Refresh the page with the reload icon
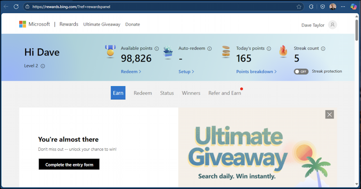The height and width of the screenshot is (189, 361). (x=16, y=7)
